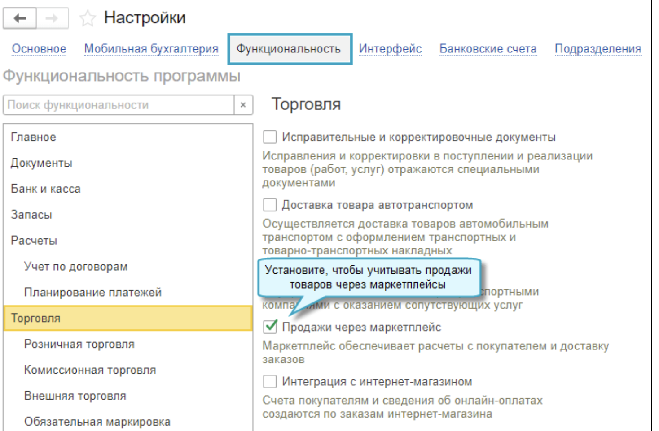Enable Интеграция с интернет-магазином checkbox
Image resolution: width=659 pixels, height=431 pixels.
[270, 382]
